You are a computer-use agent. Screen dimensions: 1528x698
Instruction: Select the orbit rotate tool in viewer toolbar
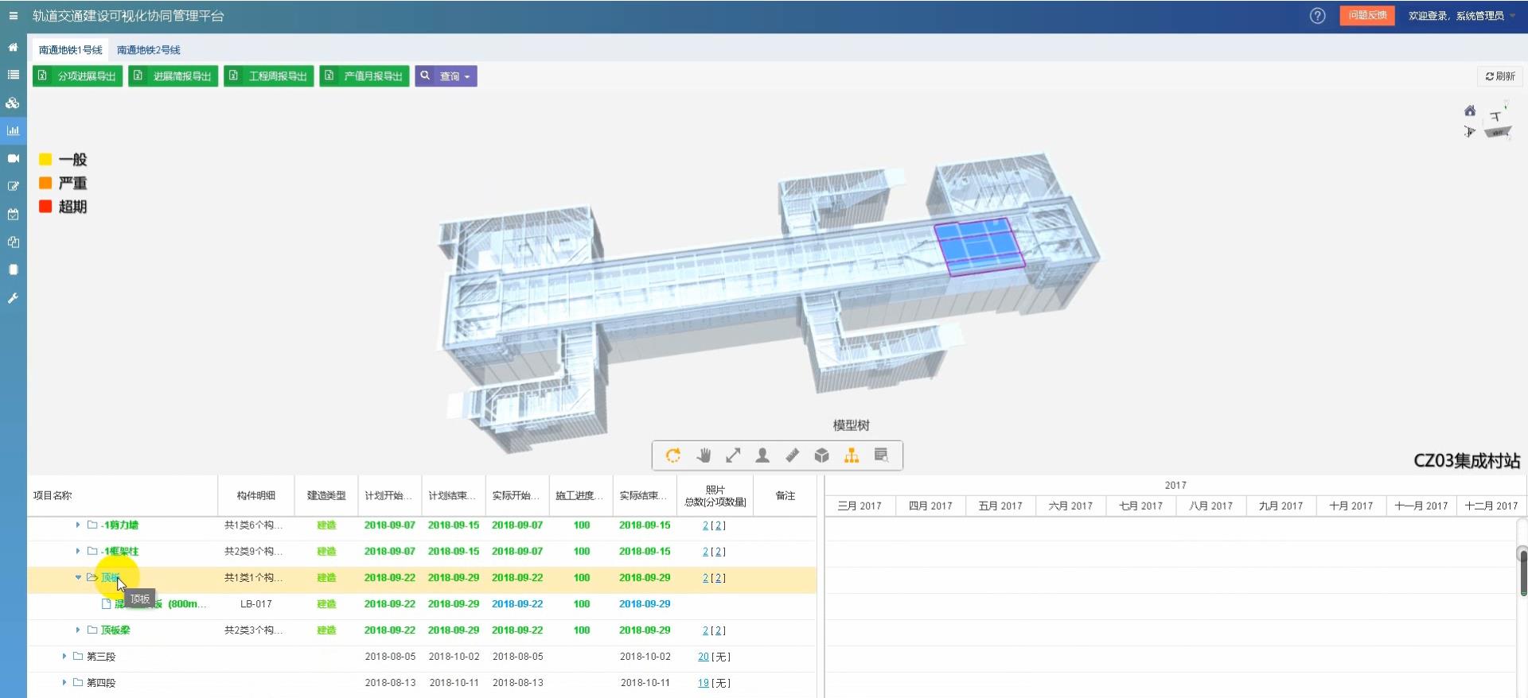coord(673,456)
